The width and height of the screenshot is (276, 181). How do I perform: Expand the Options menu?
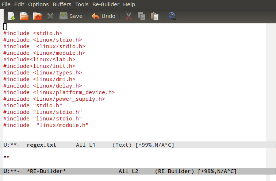coord(38,4)
